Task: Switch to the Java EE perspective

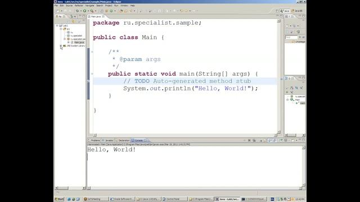Action: pyautogui.click(x=297, y=11)
